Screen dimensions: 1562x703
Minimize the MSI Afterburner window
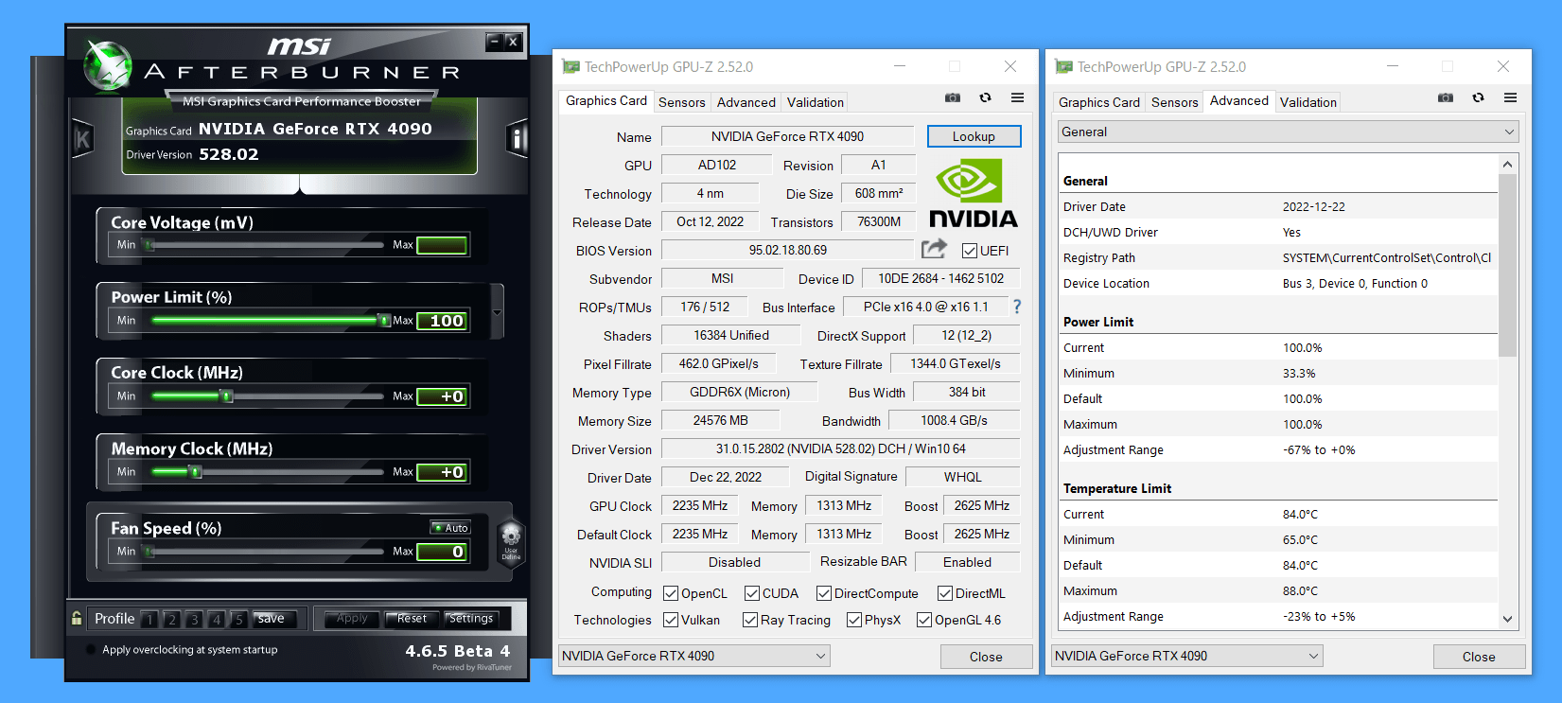(x=494, y=42)
